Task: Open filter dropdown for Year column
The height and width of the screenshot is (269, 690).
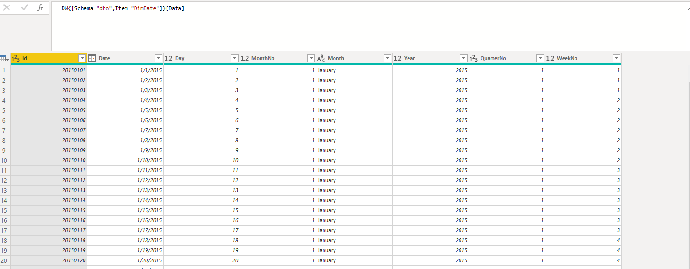Action: (464, 58)
